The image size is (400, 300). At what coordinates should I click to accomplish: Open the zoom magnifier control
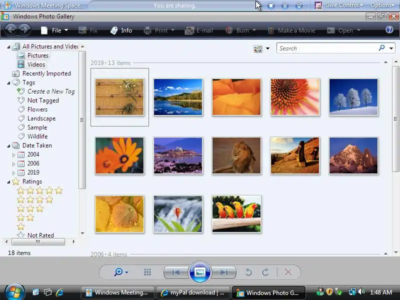(121, 272)
